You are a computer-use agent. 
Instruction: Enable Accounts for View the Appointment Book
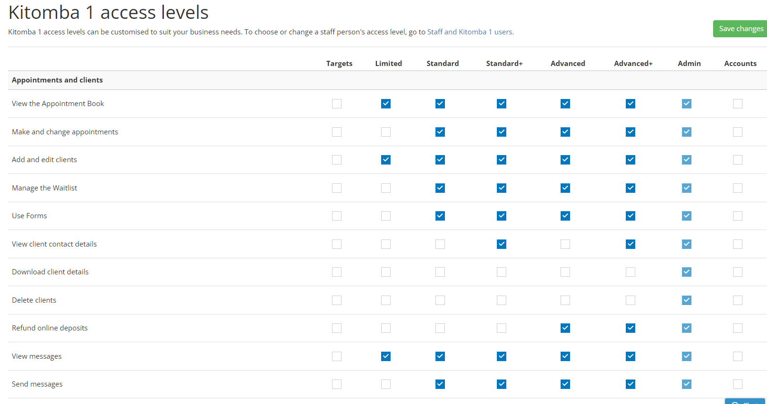(x=738, y=104)
